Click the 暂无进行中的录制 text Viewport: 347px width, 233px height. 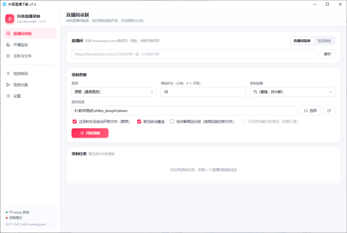[x=101, y=154]
